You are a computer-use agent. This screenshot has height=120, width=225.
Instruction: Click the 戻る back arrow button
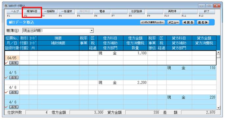188,22
